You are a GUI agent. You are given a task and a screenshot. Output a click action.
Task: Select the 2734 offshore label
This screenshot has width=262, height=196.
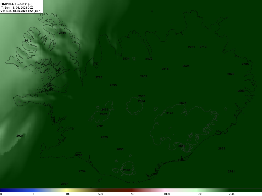point(82,171)
